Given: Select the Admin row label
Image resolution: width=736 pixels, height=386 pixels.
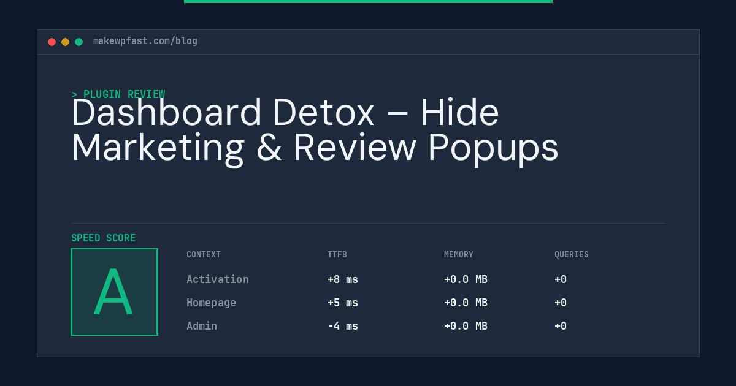Looking at the screenshot, I should click(x=202, y=326).
